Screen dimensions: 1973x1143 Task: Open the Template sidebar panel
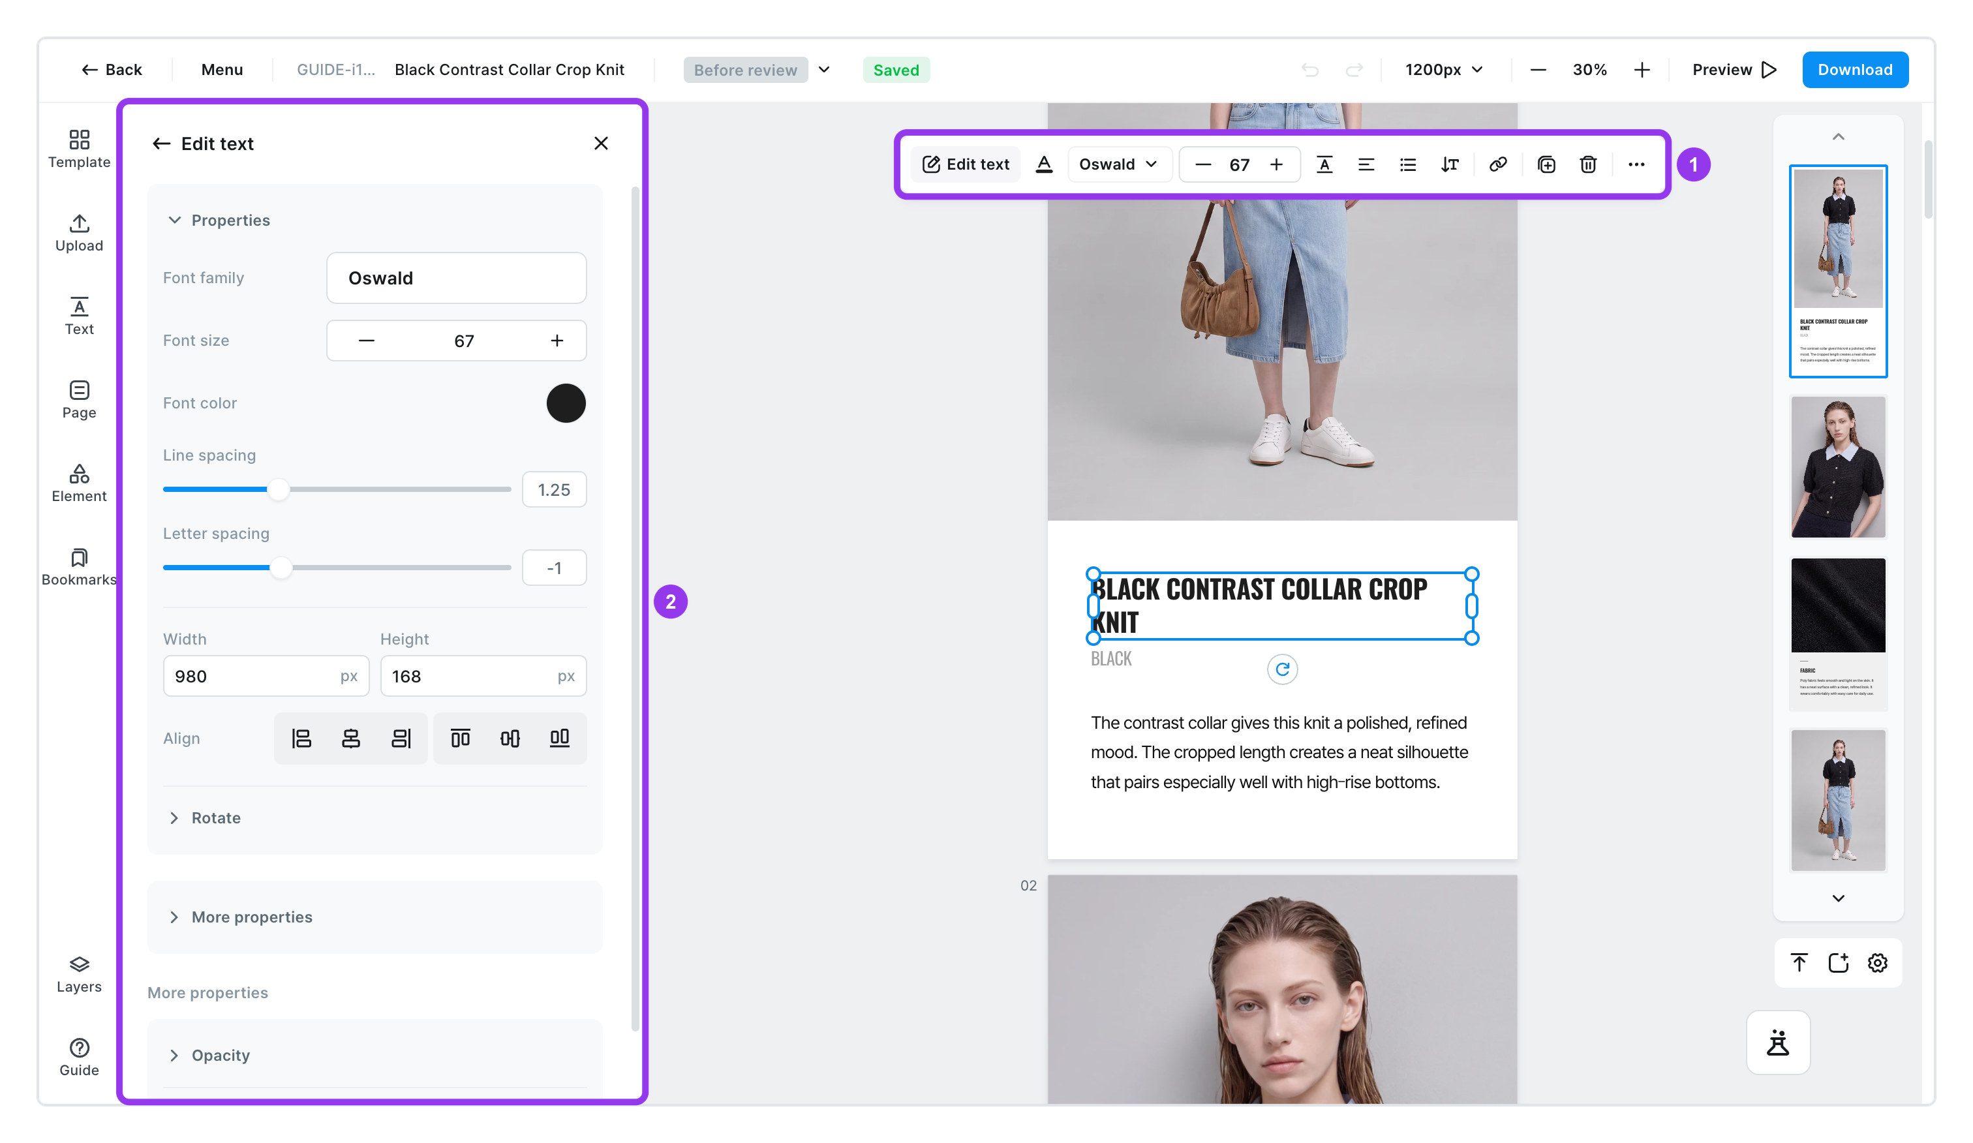[x=79, y=149]
